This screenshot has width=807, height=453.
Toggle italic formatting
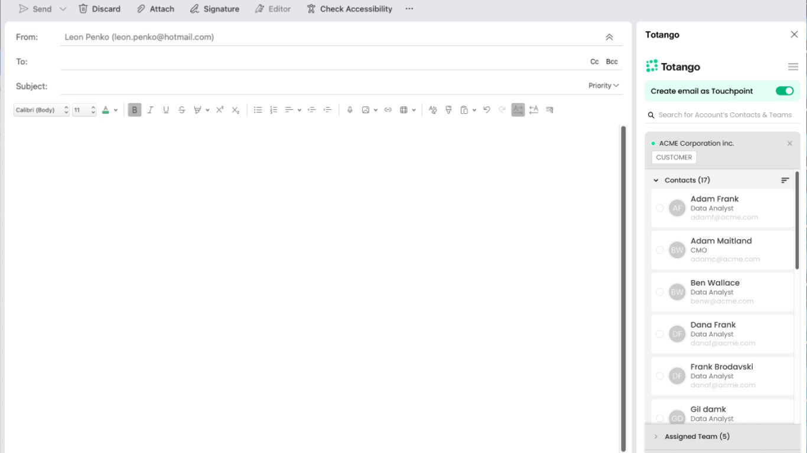tap(150, 110)
